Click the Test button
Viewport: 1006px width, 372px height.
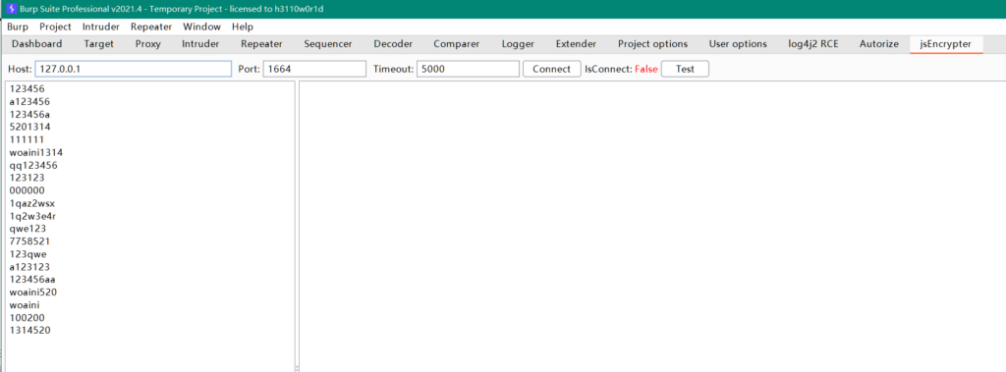click(x=685, y=70)
